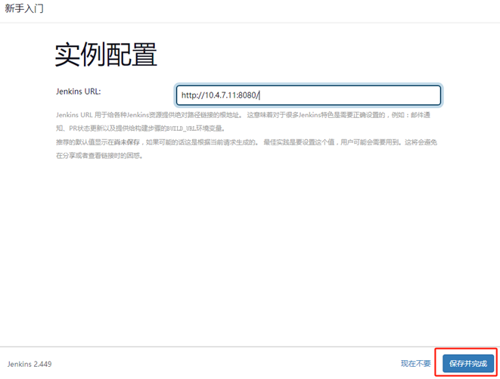Click the description paragraph starting with 'Jenkins URL 用于'
500x379 pixels.
(x=243, y=122)
